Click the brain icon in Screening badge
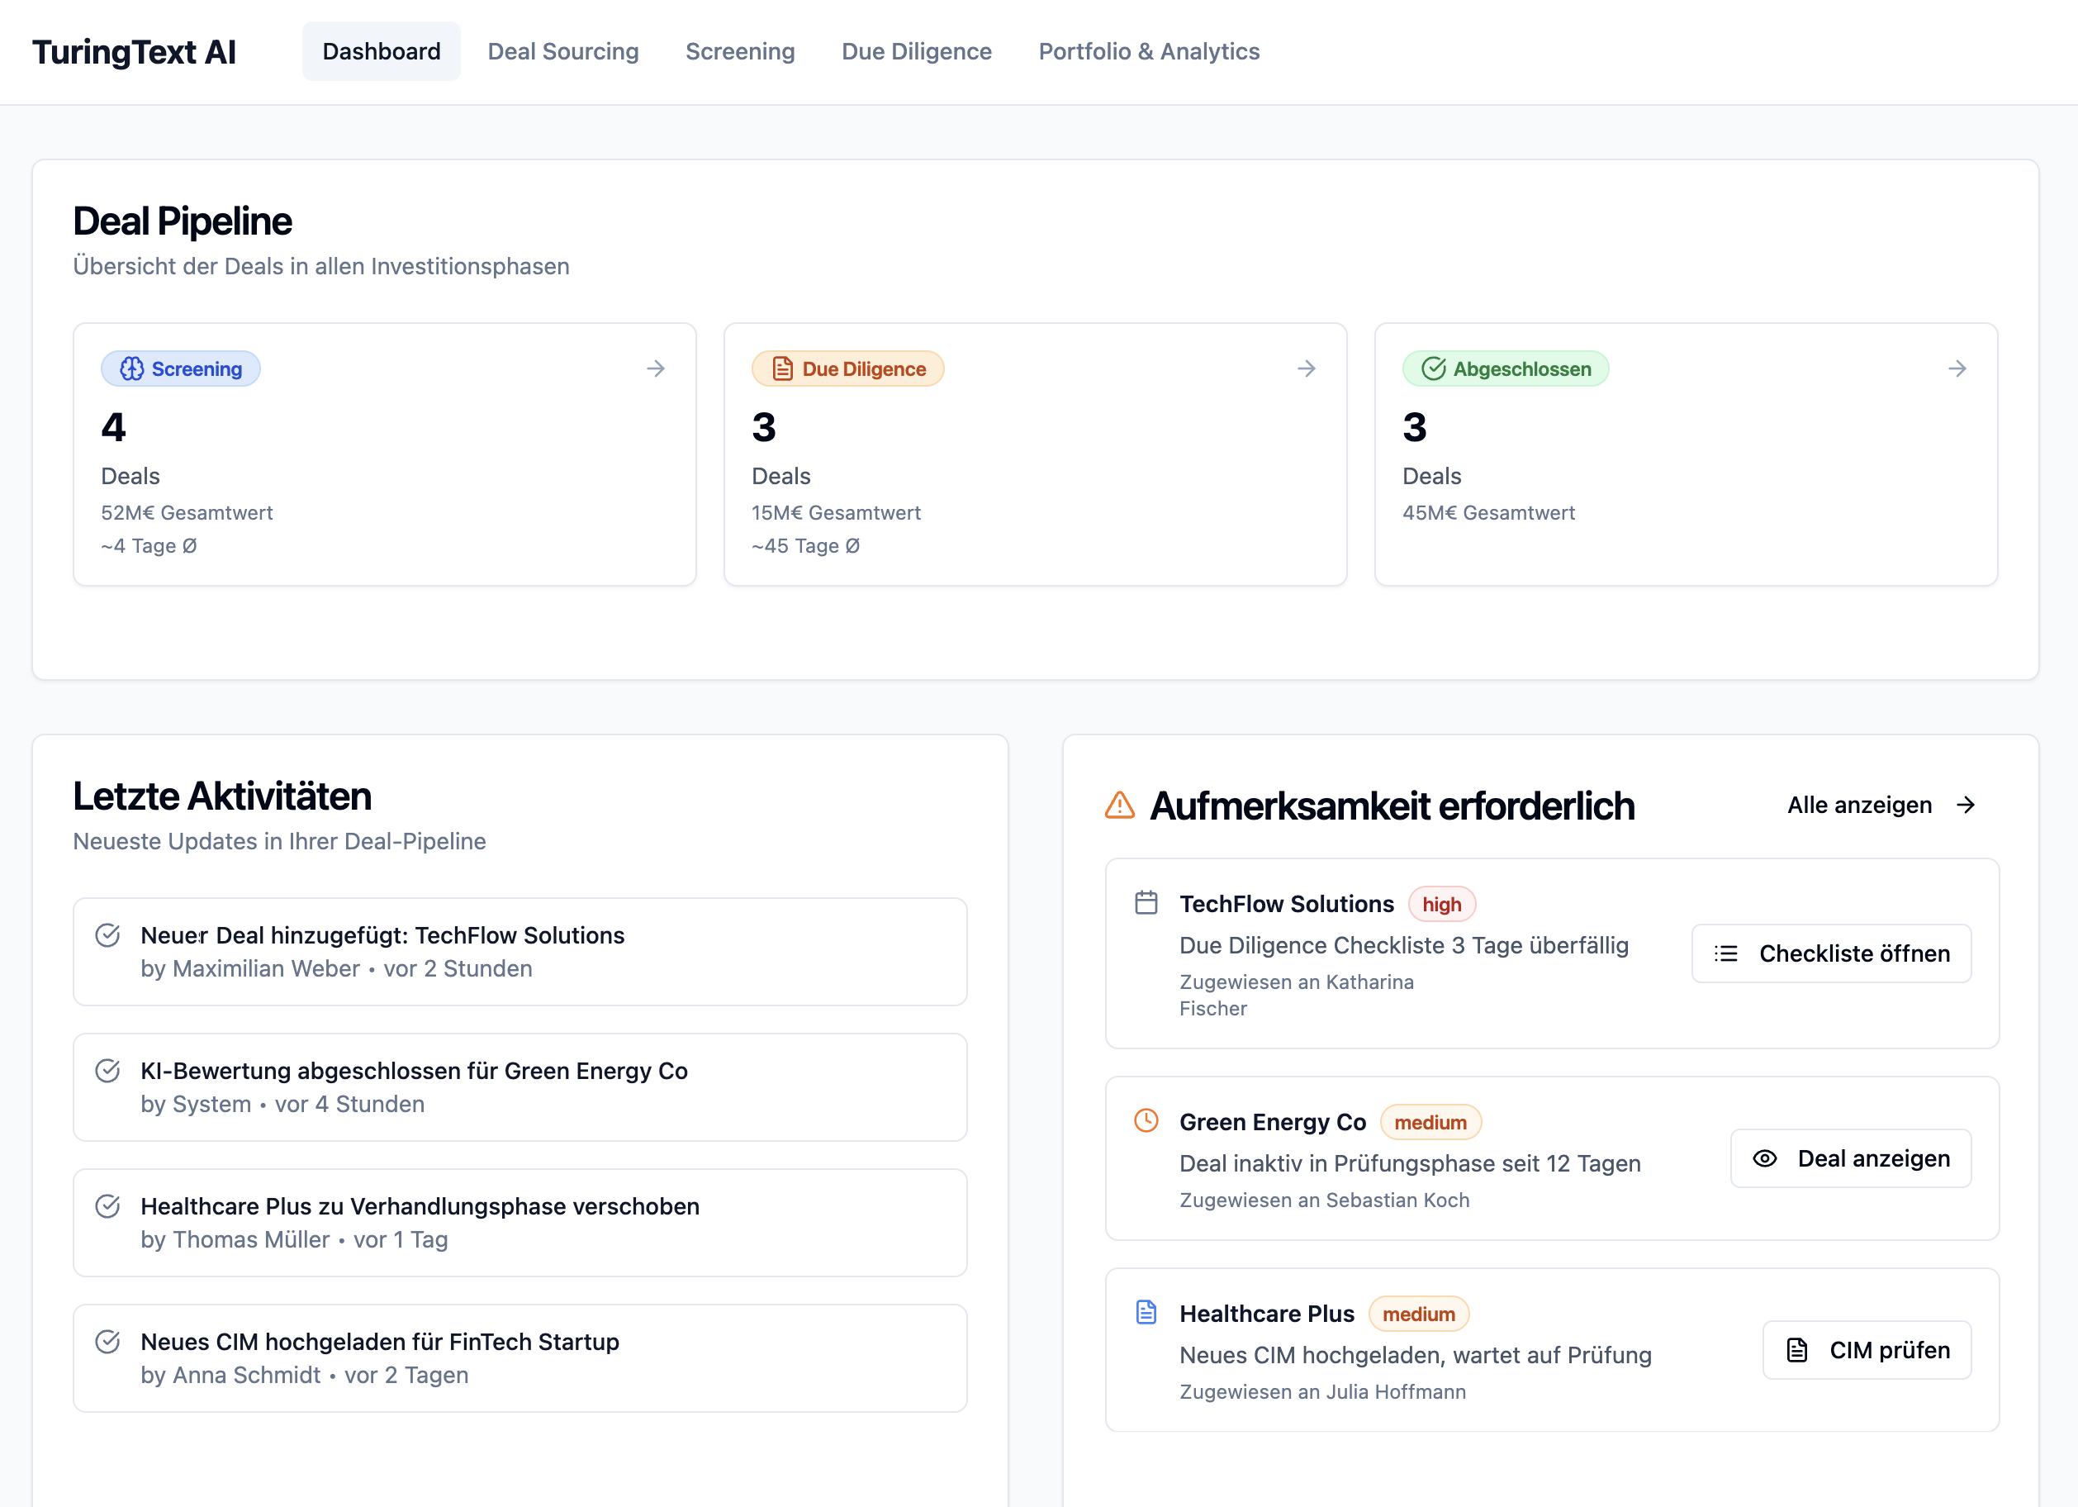Image resolution: width=2078 pixels, height=1507 pixels. pos(132,368)
